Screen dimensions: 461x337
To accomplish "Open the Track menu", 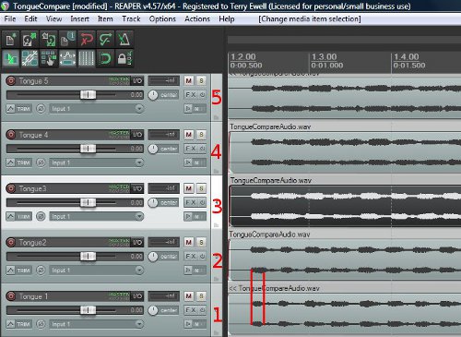I will pyautogui.click(x=131, y=19).
